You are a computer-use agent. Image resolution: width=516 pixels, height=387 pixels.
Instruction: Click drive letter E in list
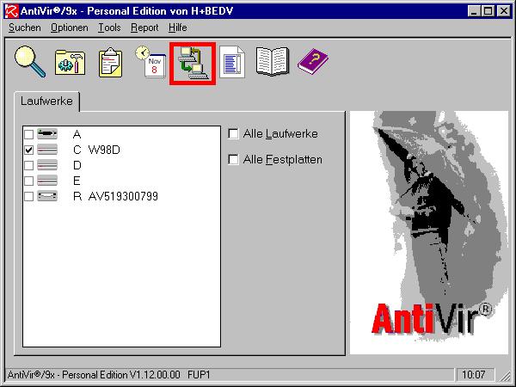[x=77, y=181]
